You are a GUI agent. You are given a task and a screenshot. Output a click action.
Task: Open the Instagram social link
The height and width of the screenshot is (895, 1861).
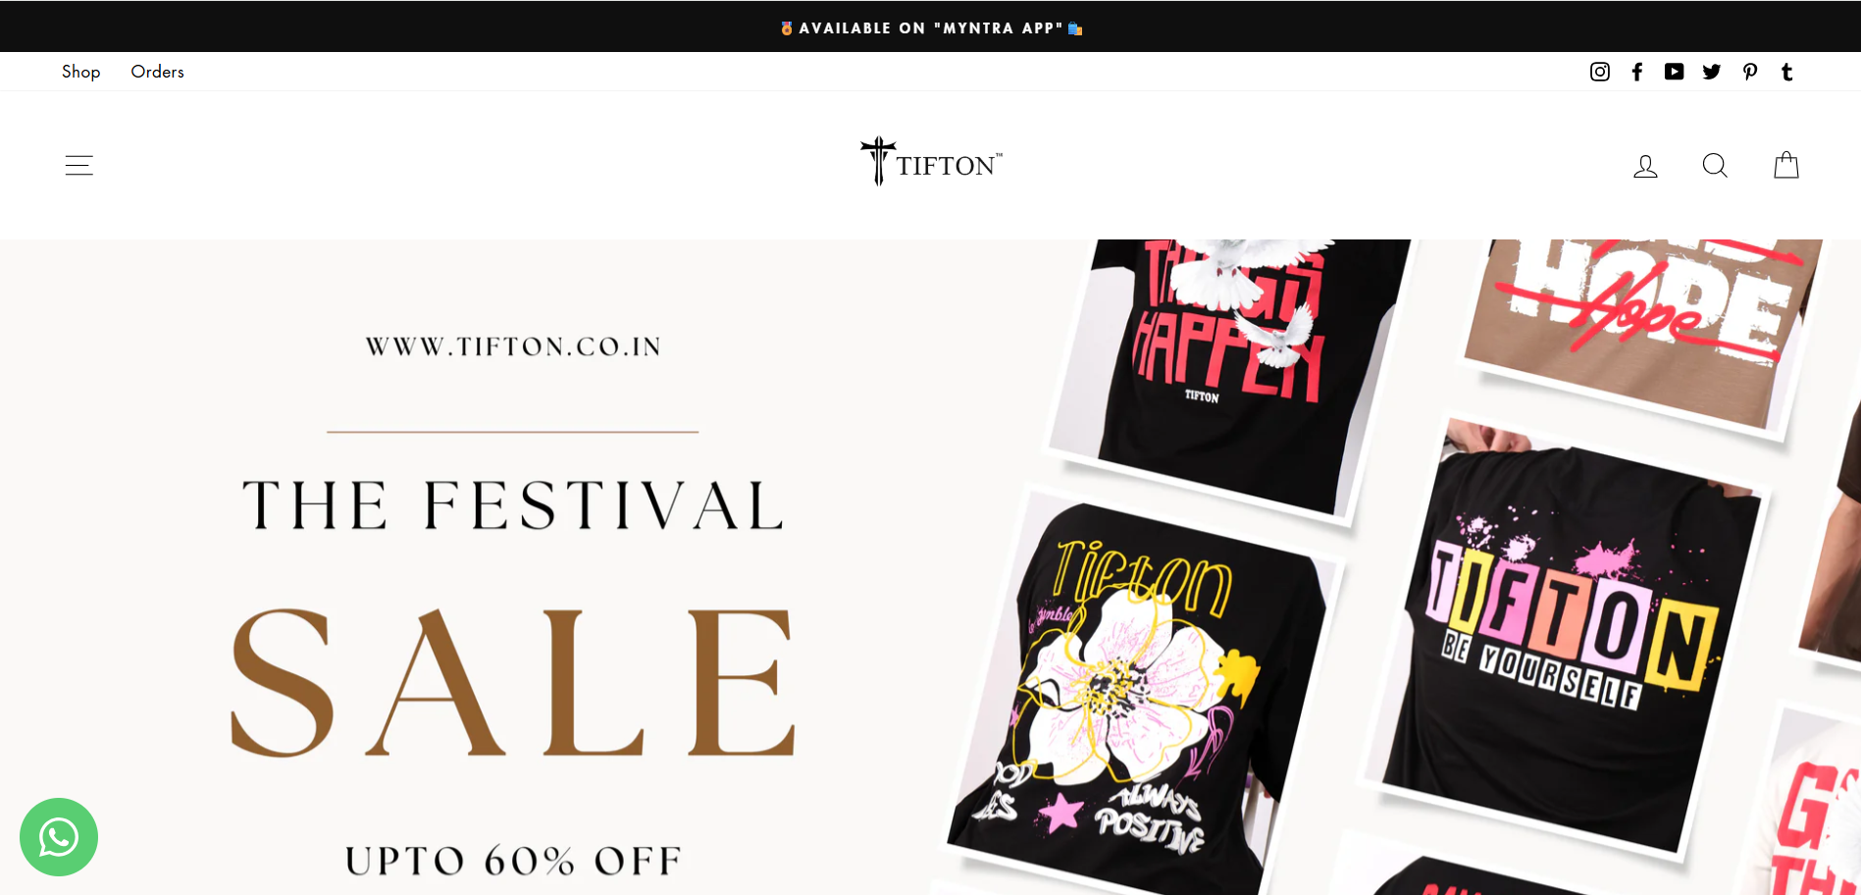(x=1599, y=72)
